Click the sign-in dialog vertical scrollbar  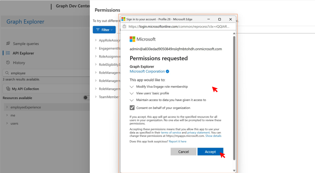point(234,98)
